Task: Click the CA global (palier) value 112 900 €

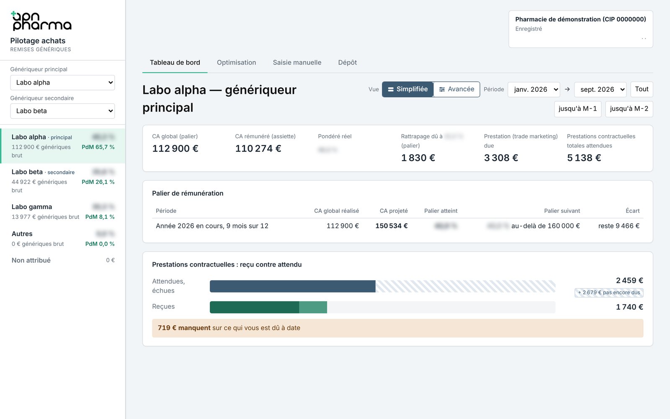Action: 175,149
